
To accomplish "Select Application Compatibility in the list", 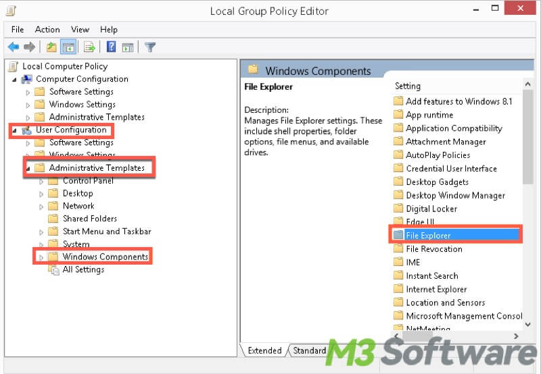I will click(454, 128).
